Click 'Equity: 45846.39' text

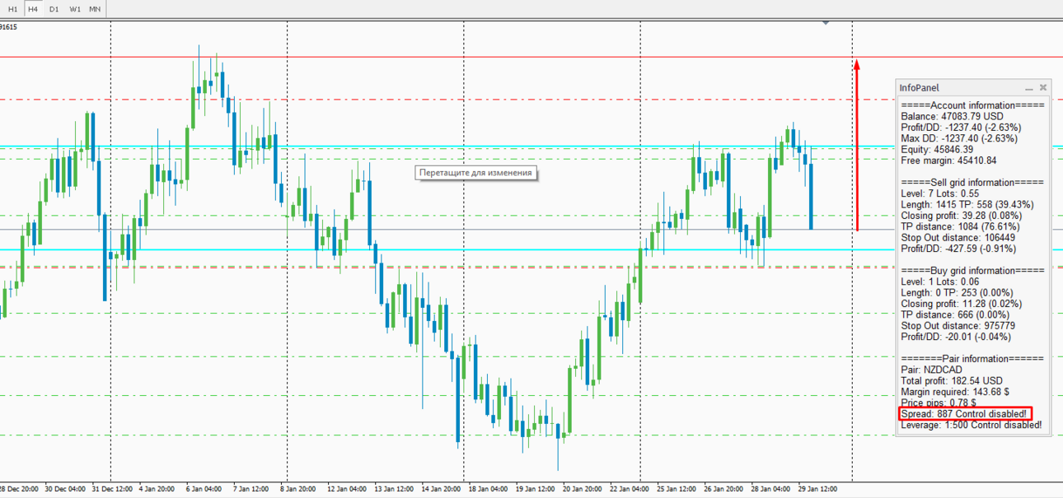[937, 150]
